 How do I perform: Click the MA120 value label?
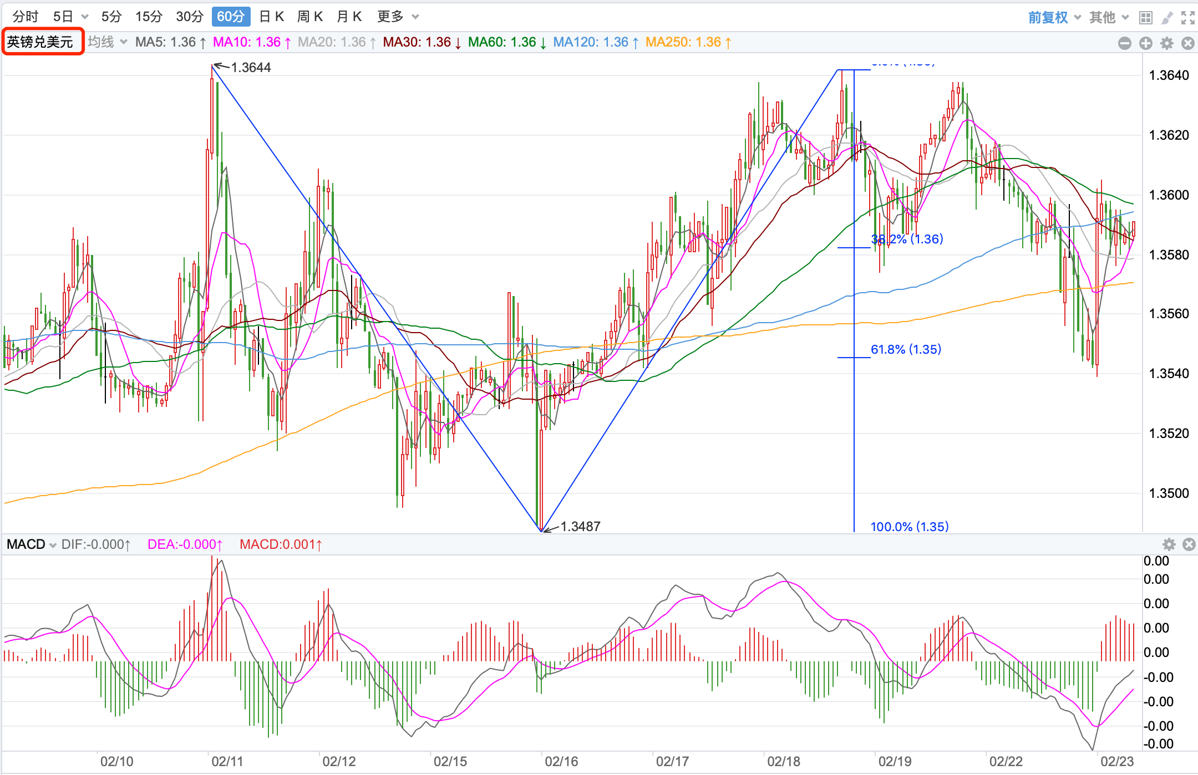point(596,42)
